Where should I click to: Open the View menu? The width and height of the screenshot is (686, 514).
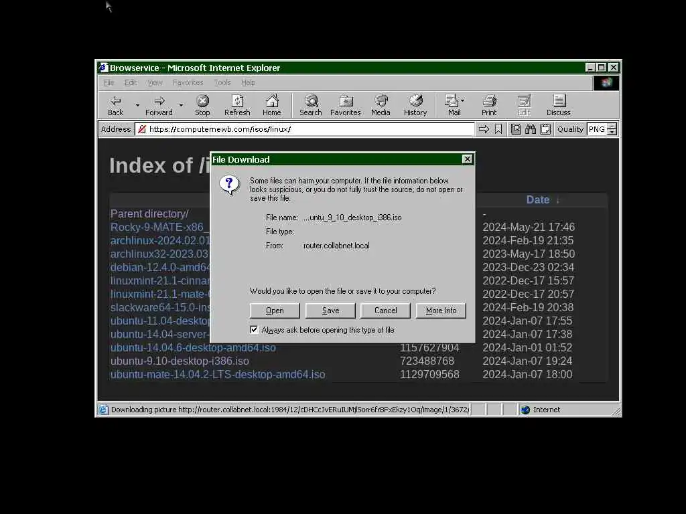pos(155,82)
